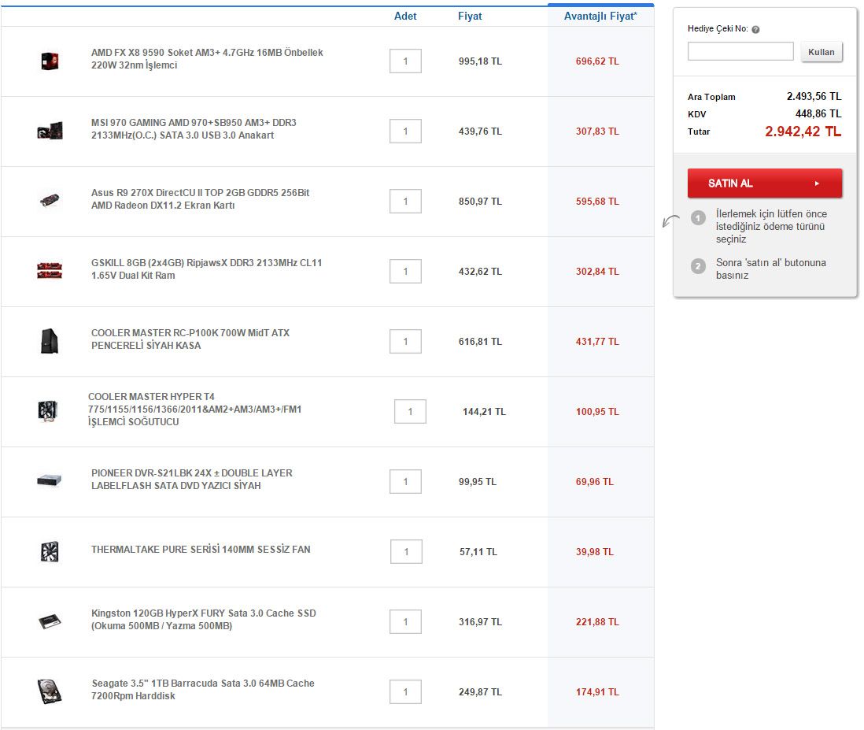Click the quantity field for Seagate Barracuda

(x=405, y=692)
